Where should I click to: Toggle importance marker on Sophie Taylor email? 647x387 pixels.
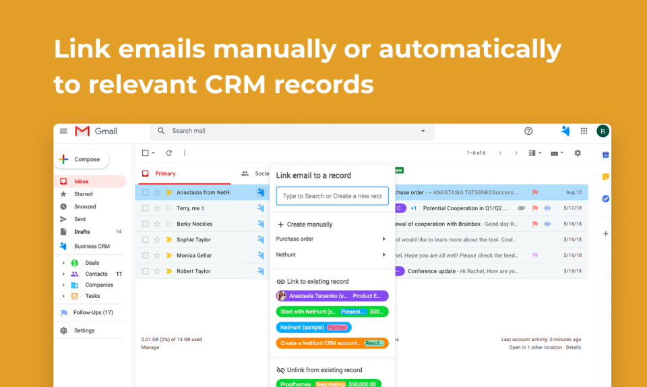click(168, 239)
